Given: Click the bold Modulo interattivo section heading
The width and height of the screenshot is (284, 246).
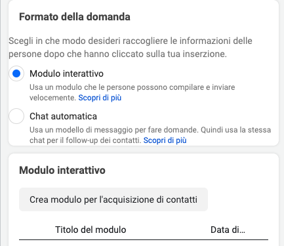Looking at the screenshot, I should (62, 170).
